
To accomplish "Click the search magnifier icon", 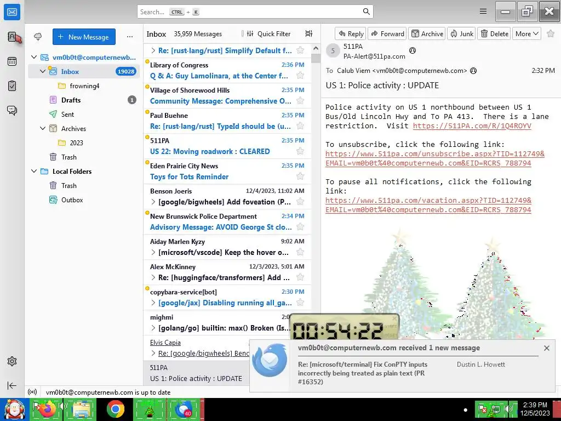I will (367, 12).
